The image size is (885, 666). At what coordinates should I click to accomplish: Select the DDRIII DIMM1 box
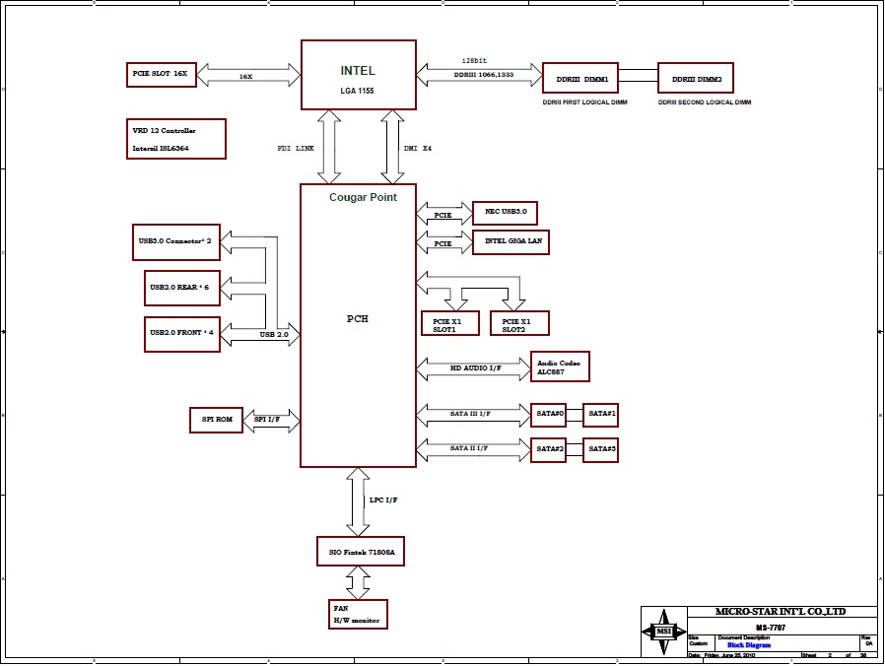click(x=580, y=78)
